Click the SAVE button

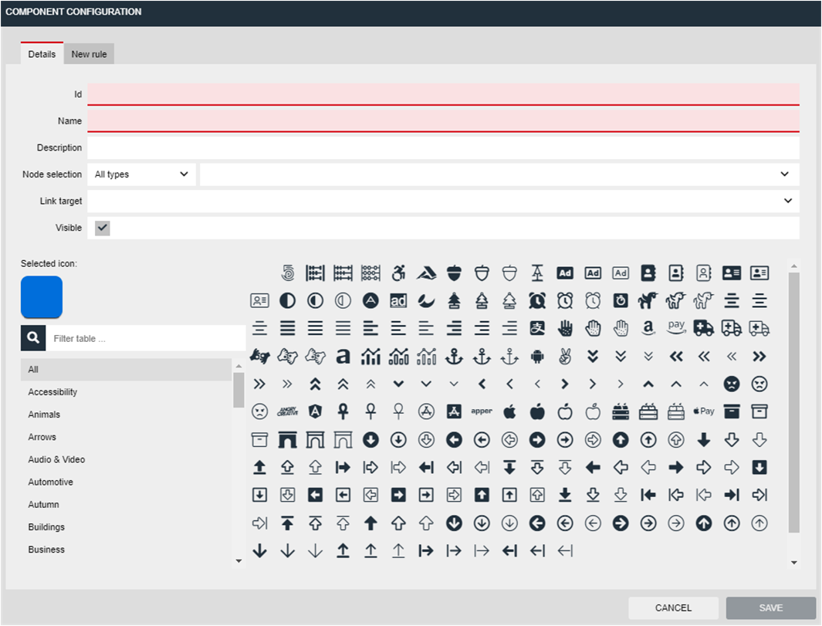tap(770, 607)
